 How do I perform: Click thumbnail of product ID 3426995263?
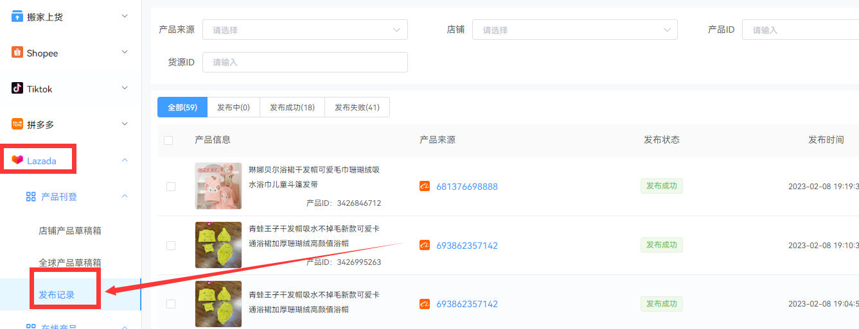click(x=218, y=245)
